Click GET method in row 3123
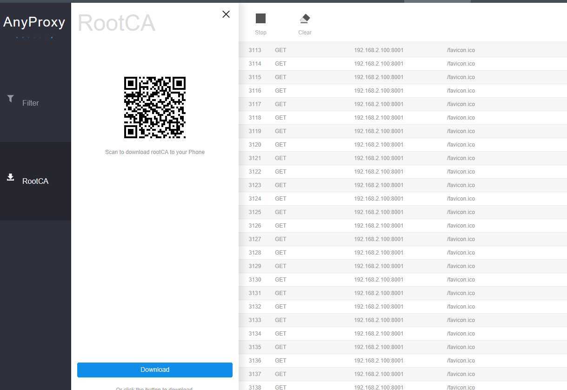This screenshot has width=567, height=390. tap(280, 185)
